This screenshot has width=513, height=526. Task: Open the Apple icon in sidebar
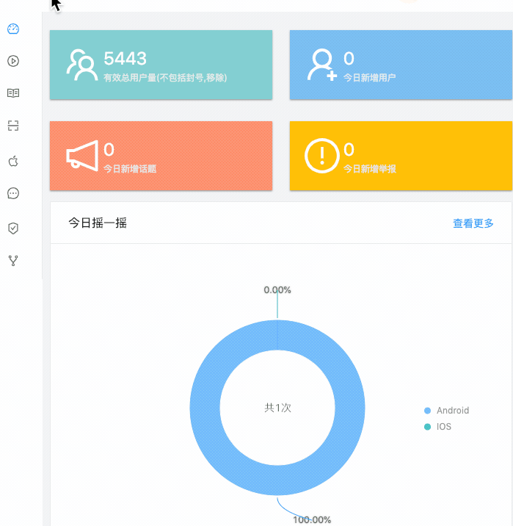tap(13, 161)
